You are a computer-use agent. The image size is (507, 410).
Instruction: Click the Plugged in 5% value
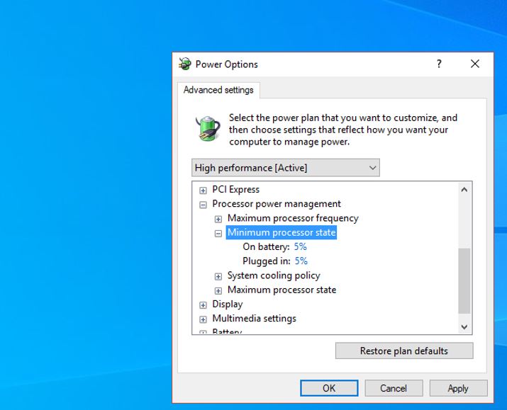pyautogui.click(x=301, y=261)
